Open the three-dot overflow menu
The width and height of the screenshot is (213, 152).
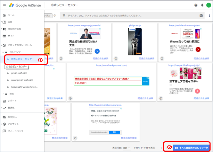(209, 16)
